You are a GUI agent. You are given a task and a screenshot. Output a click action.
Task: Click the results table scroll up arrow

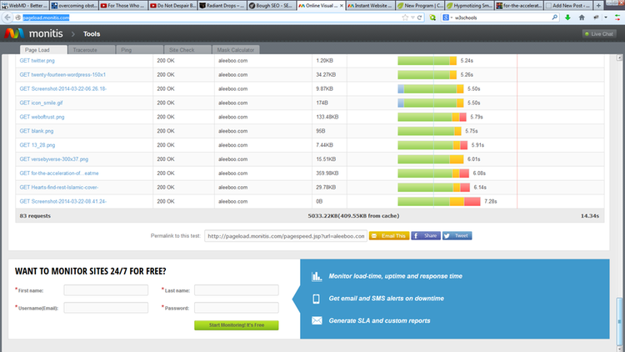[x=619, y=58]
